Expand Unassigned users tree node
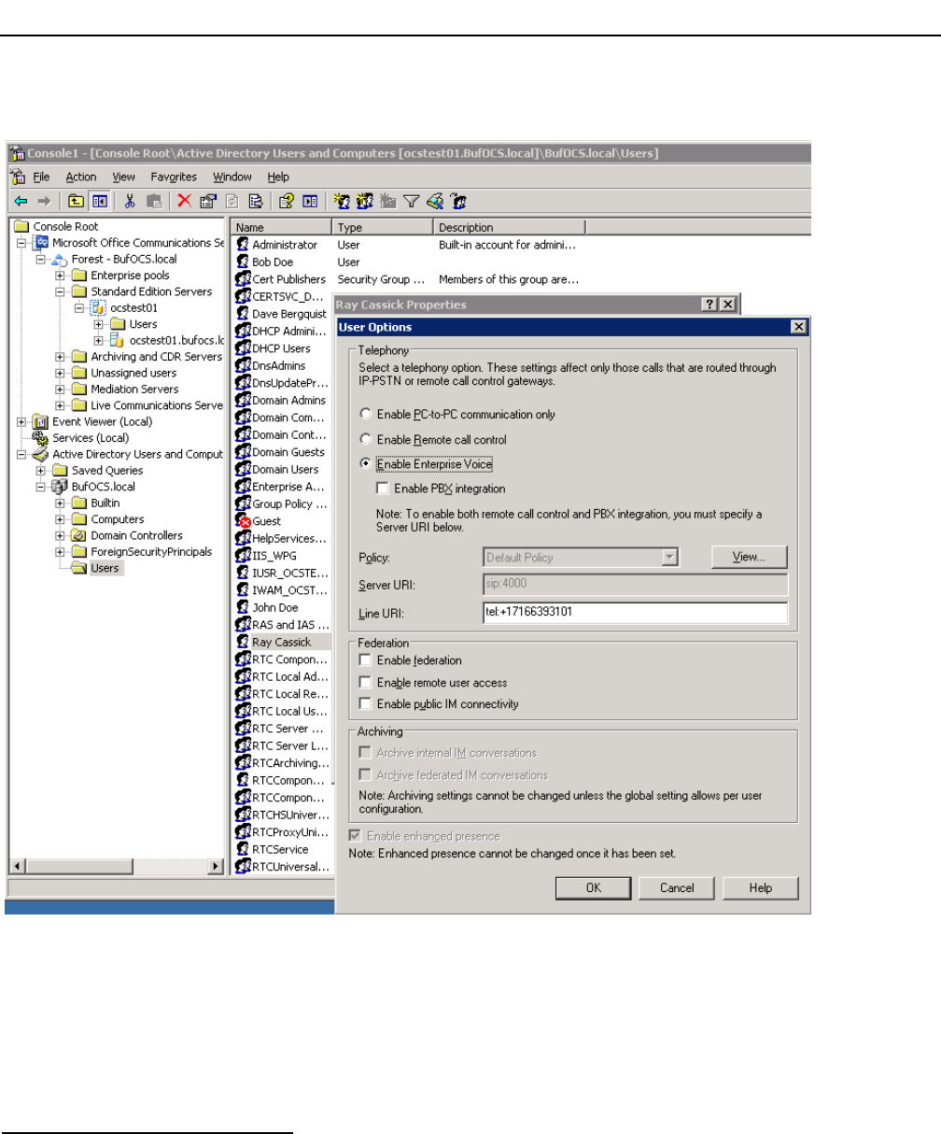Viewport: 941px width, 1134px height. 60,373
